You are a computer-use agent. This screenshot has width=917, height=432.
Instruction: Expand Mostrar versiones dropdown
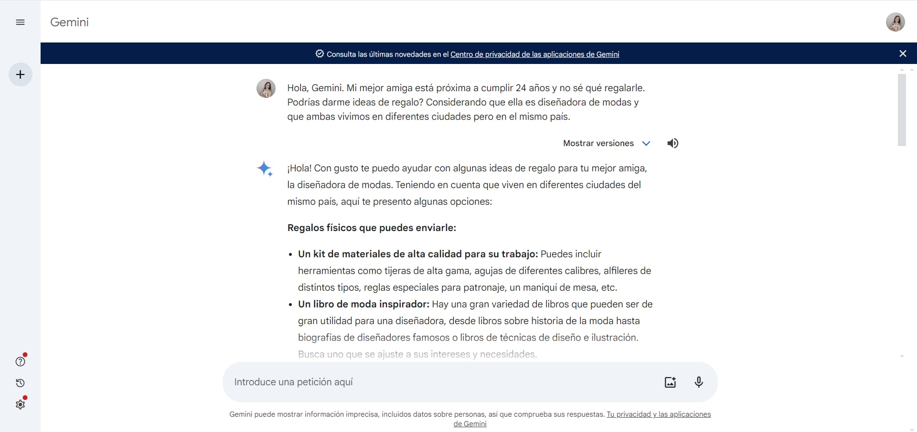(607, 143)
